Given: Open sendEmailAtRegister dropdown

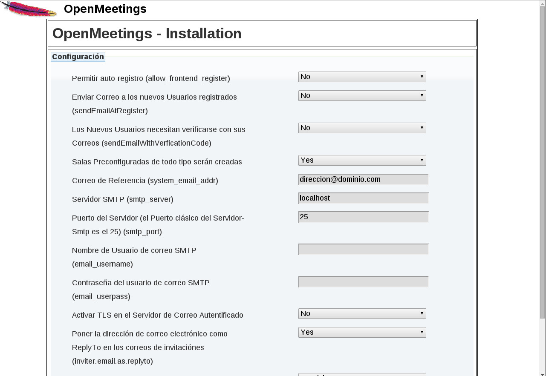Looking at the screenshot, I should 362,95.
